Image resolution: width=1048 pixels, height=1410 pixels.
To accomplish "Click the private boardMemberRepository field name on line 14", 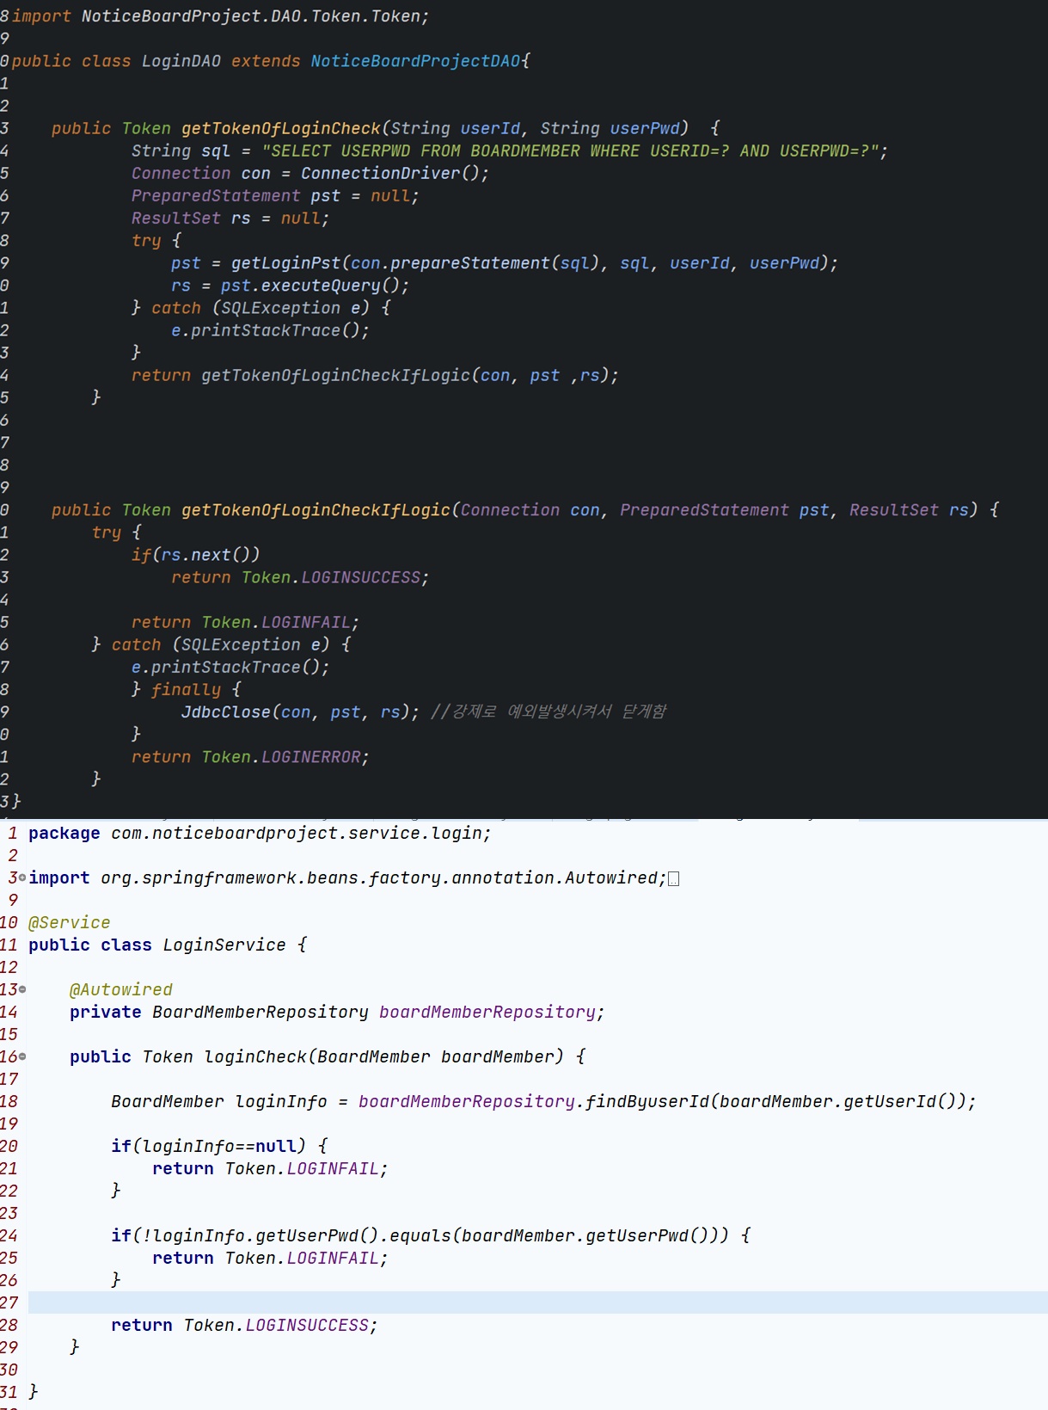I will tap(487, 1012).
